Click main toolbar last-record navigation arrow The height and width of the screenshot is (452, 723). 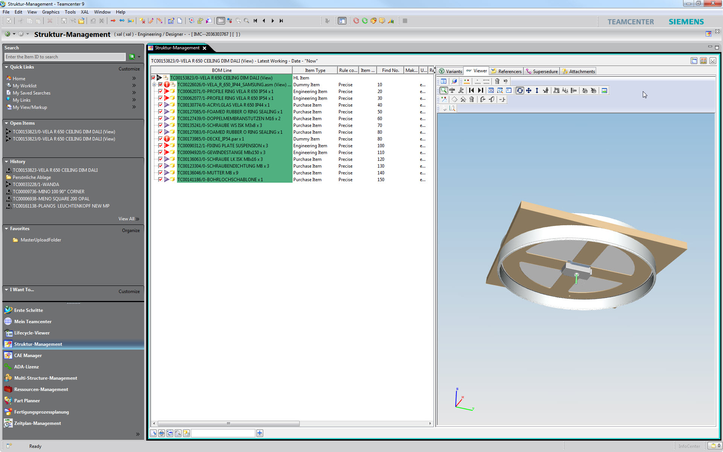click(281, 21)
